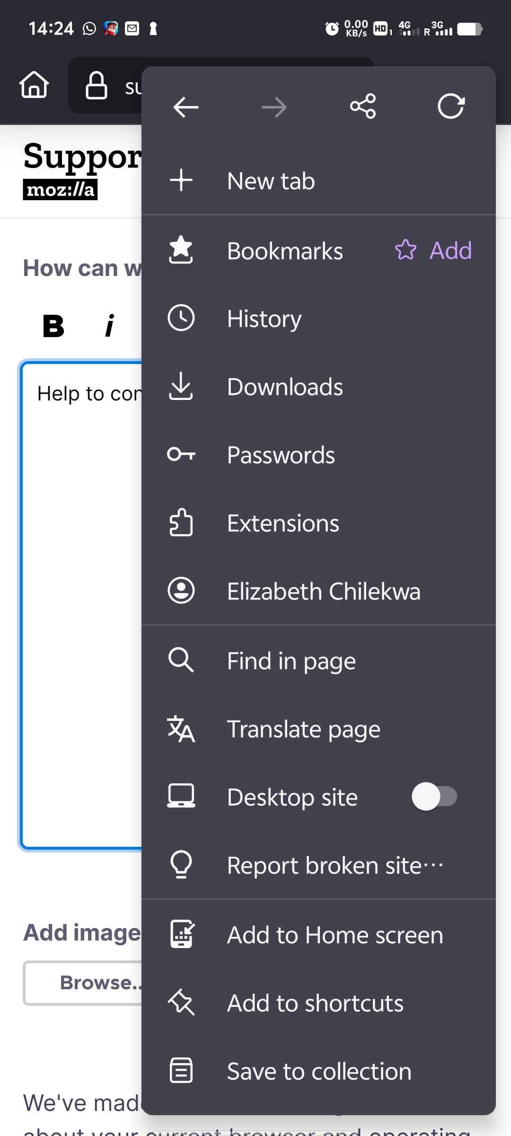511x1136 pixels.
Task: Open saved Passwords
Action: coord(318,455)
